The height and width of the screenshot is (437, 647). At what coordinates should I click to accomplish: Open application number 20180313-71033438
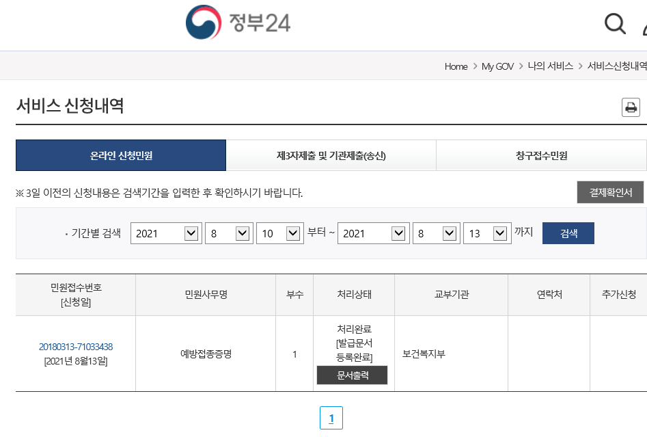[76, 347]
